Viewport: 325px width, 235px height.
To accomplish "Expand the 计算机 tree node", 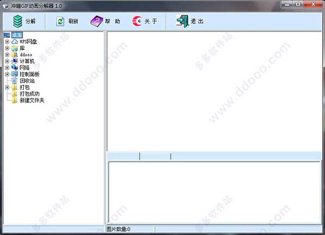I will pos(7,61).
